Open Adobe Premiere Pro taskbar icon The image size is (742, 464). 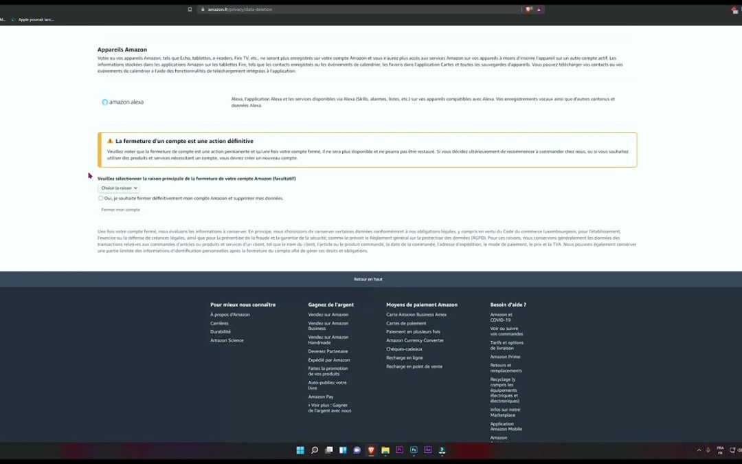point(399,450)
